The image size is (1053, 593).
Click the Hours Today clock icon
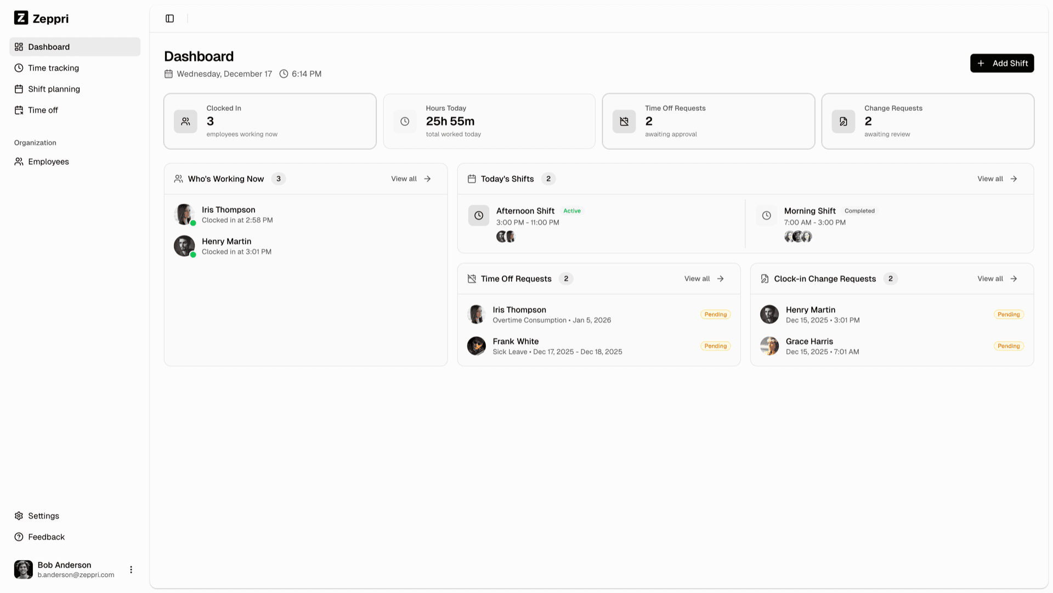(x=405, y=121)
